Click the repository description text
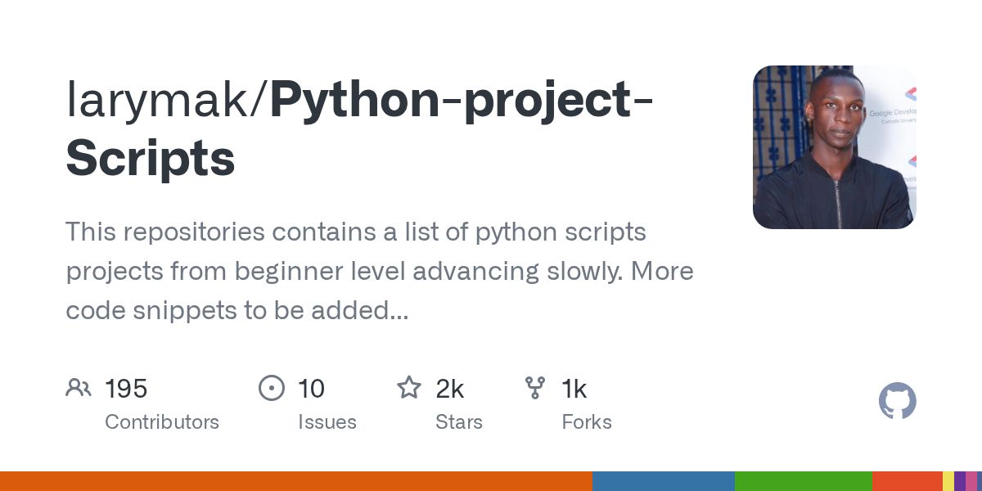The image size is (982, 491). (379, 271)
